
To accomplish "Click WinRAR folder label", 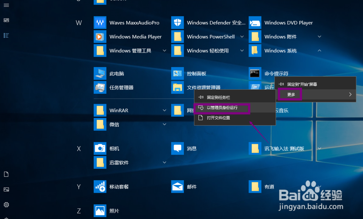I will [119, 110].
